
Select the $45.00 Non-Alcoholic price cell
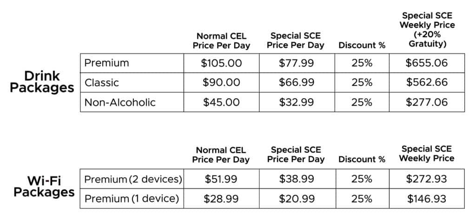(x=220, y=103)
